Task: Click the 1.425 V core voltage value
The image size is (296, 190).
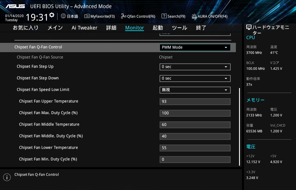Action: click(x=276, y=69)
